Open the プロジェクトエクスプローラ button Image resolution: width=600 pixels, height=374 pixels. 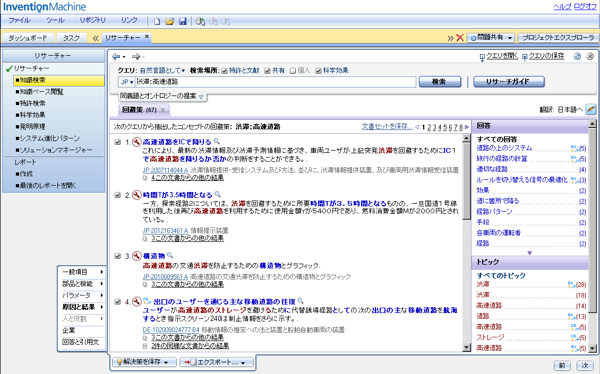click(x=558, y=38)
